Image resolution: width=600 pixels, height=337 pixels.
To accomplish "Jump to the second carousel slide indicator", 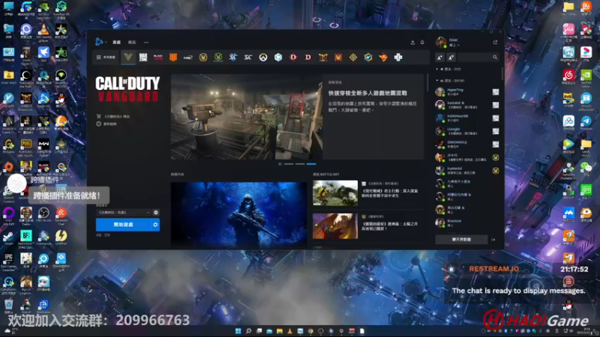I will point(300,164).
